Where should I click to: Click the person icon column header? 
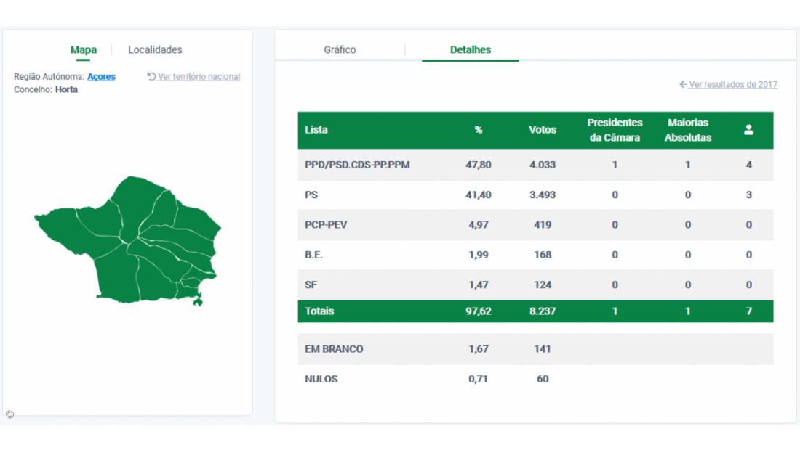coord(748,130)
